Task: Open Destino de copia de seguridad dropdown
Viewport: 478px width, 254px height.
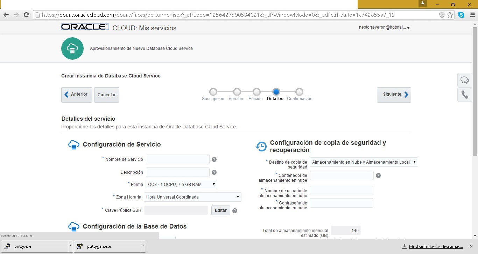Action: pos(364,162)
